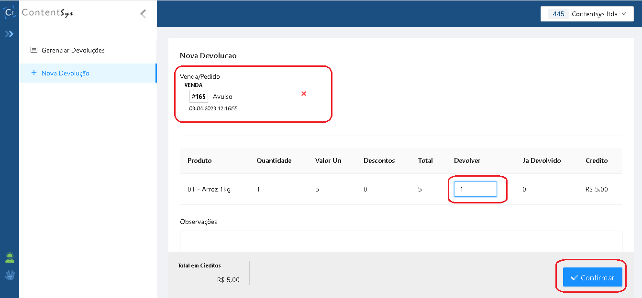Open the green headset support agent icon
Image resolution: width=642 pixels, height=298 pixels.
[x=10, y=258]
